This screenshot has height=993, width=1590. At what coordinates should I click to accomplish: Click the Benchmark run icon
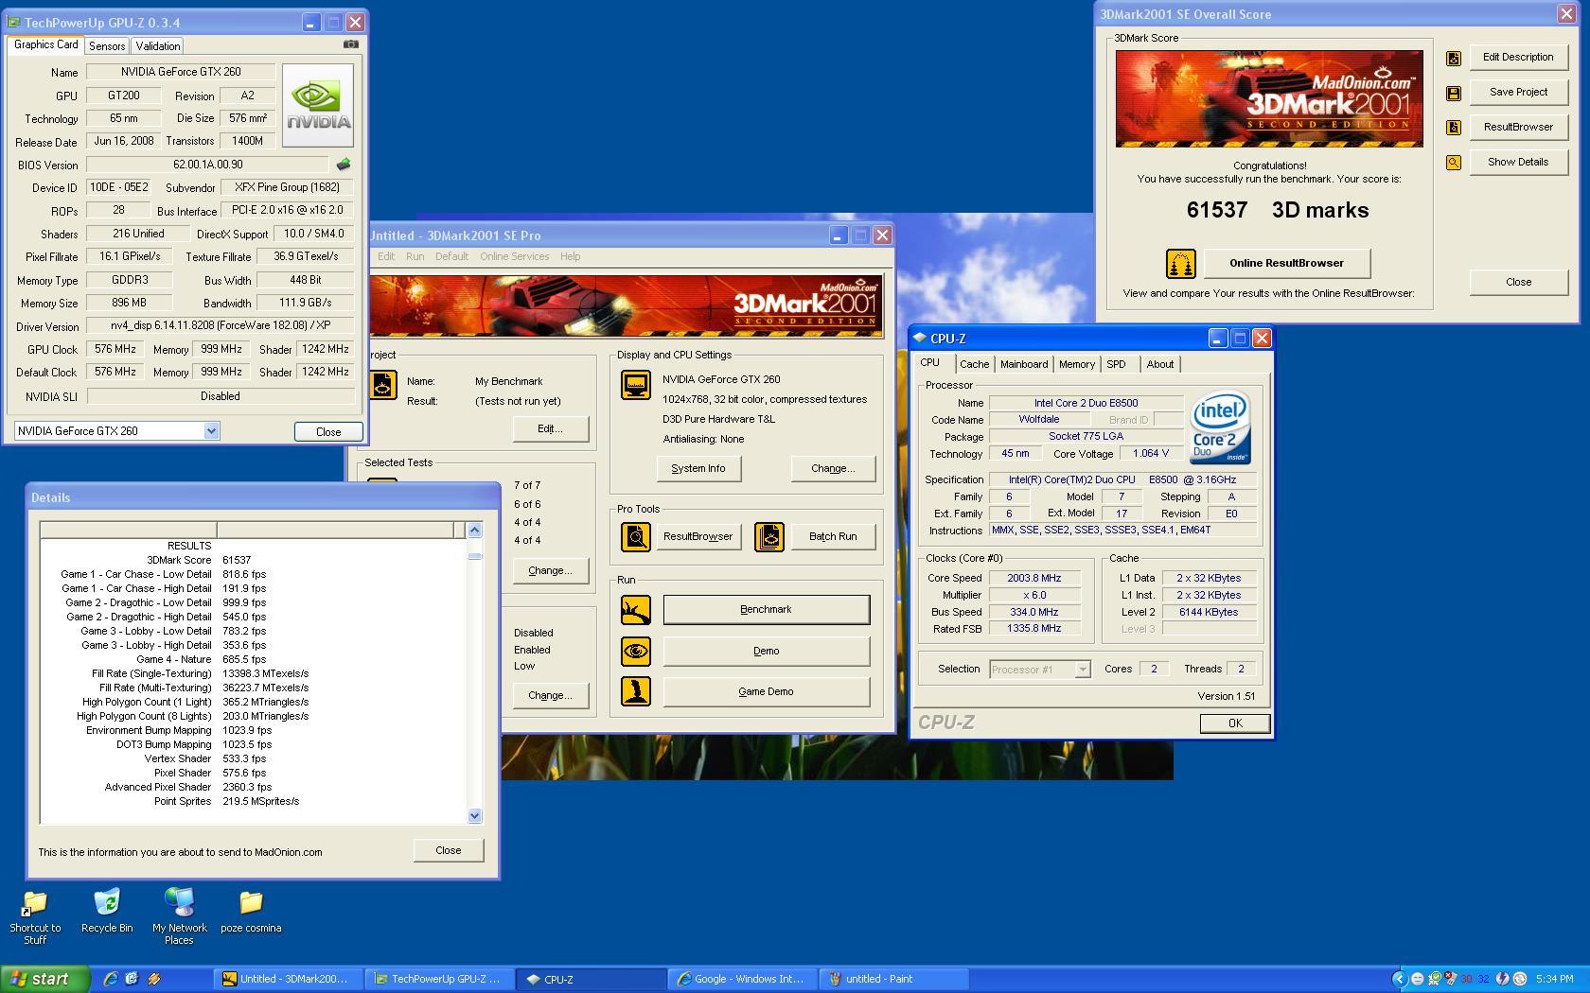[635, 610]
